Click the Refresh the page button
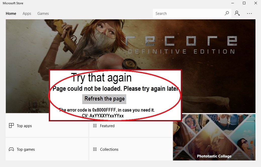 point(104,99)
